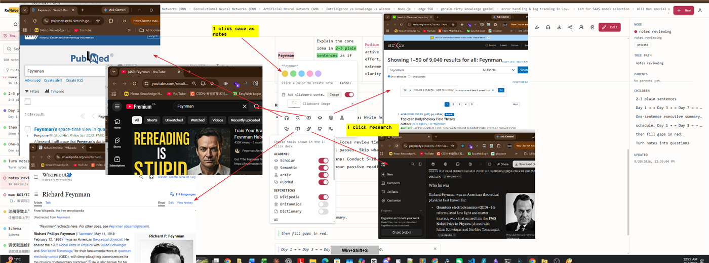This screenshot has height=263, width=709.
Task: Remove Clipboard image with its X
Action: (x=352, y=103)
